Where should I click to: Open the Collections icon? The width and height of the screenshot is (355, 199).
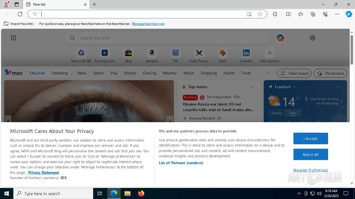[x=313, y=14]
